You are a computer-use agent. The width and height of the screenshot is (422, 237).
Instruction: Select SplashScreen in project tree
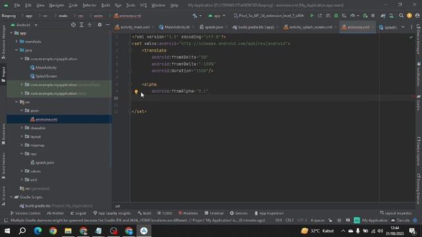(x=46, y=76)
